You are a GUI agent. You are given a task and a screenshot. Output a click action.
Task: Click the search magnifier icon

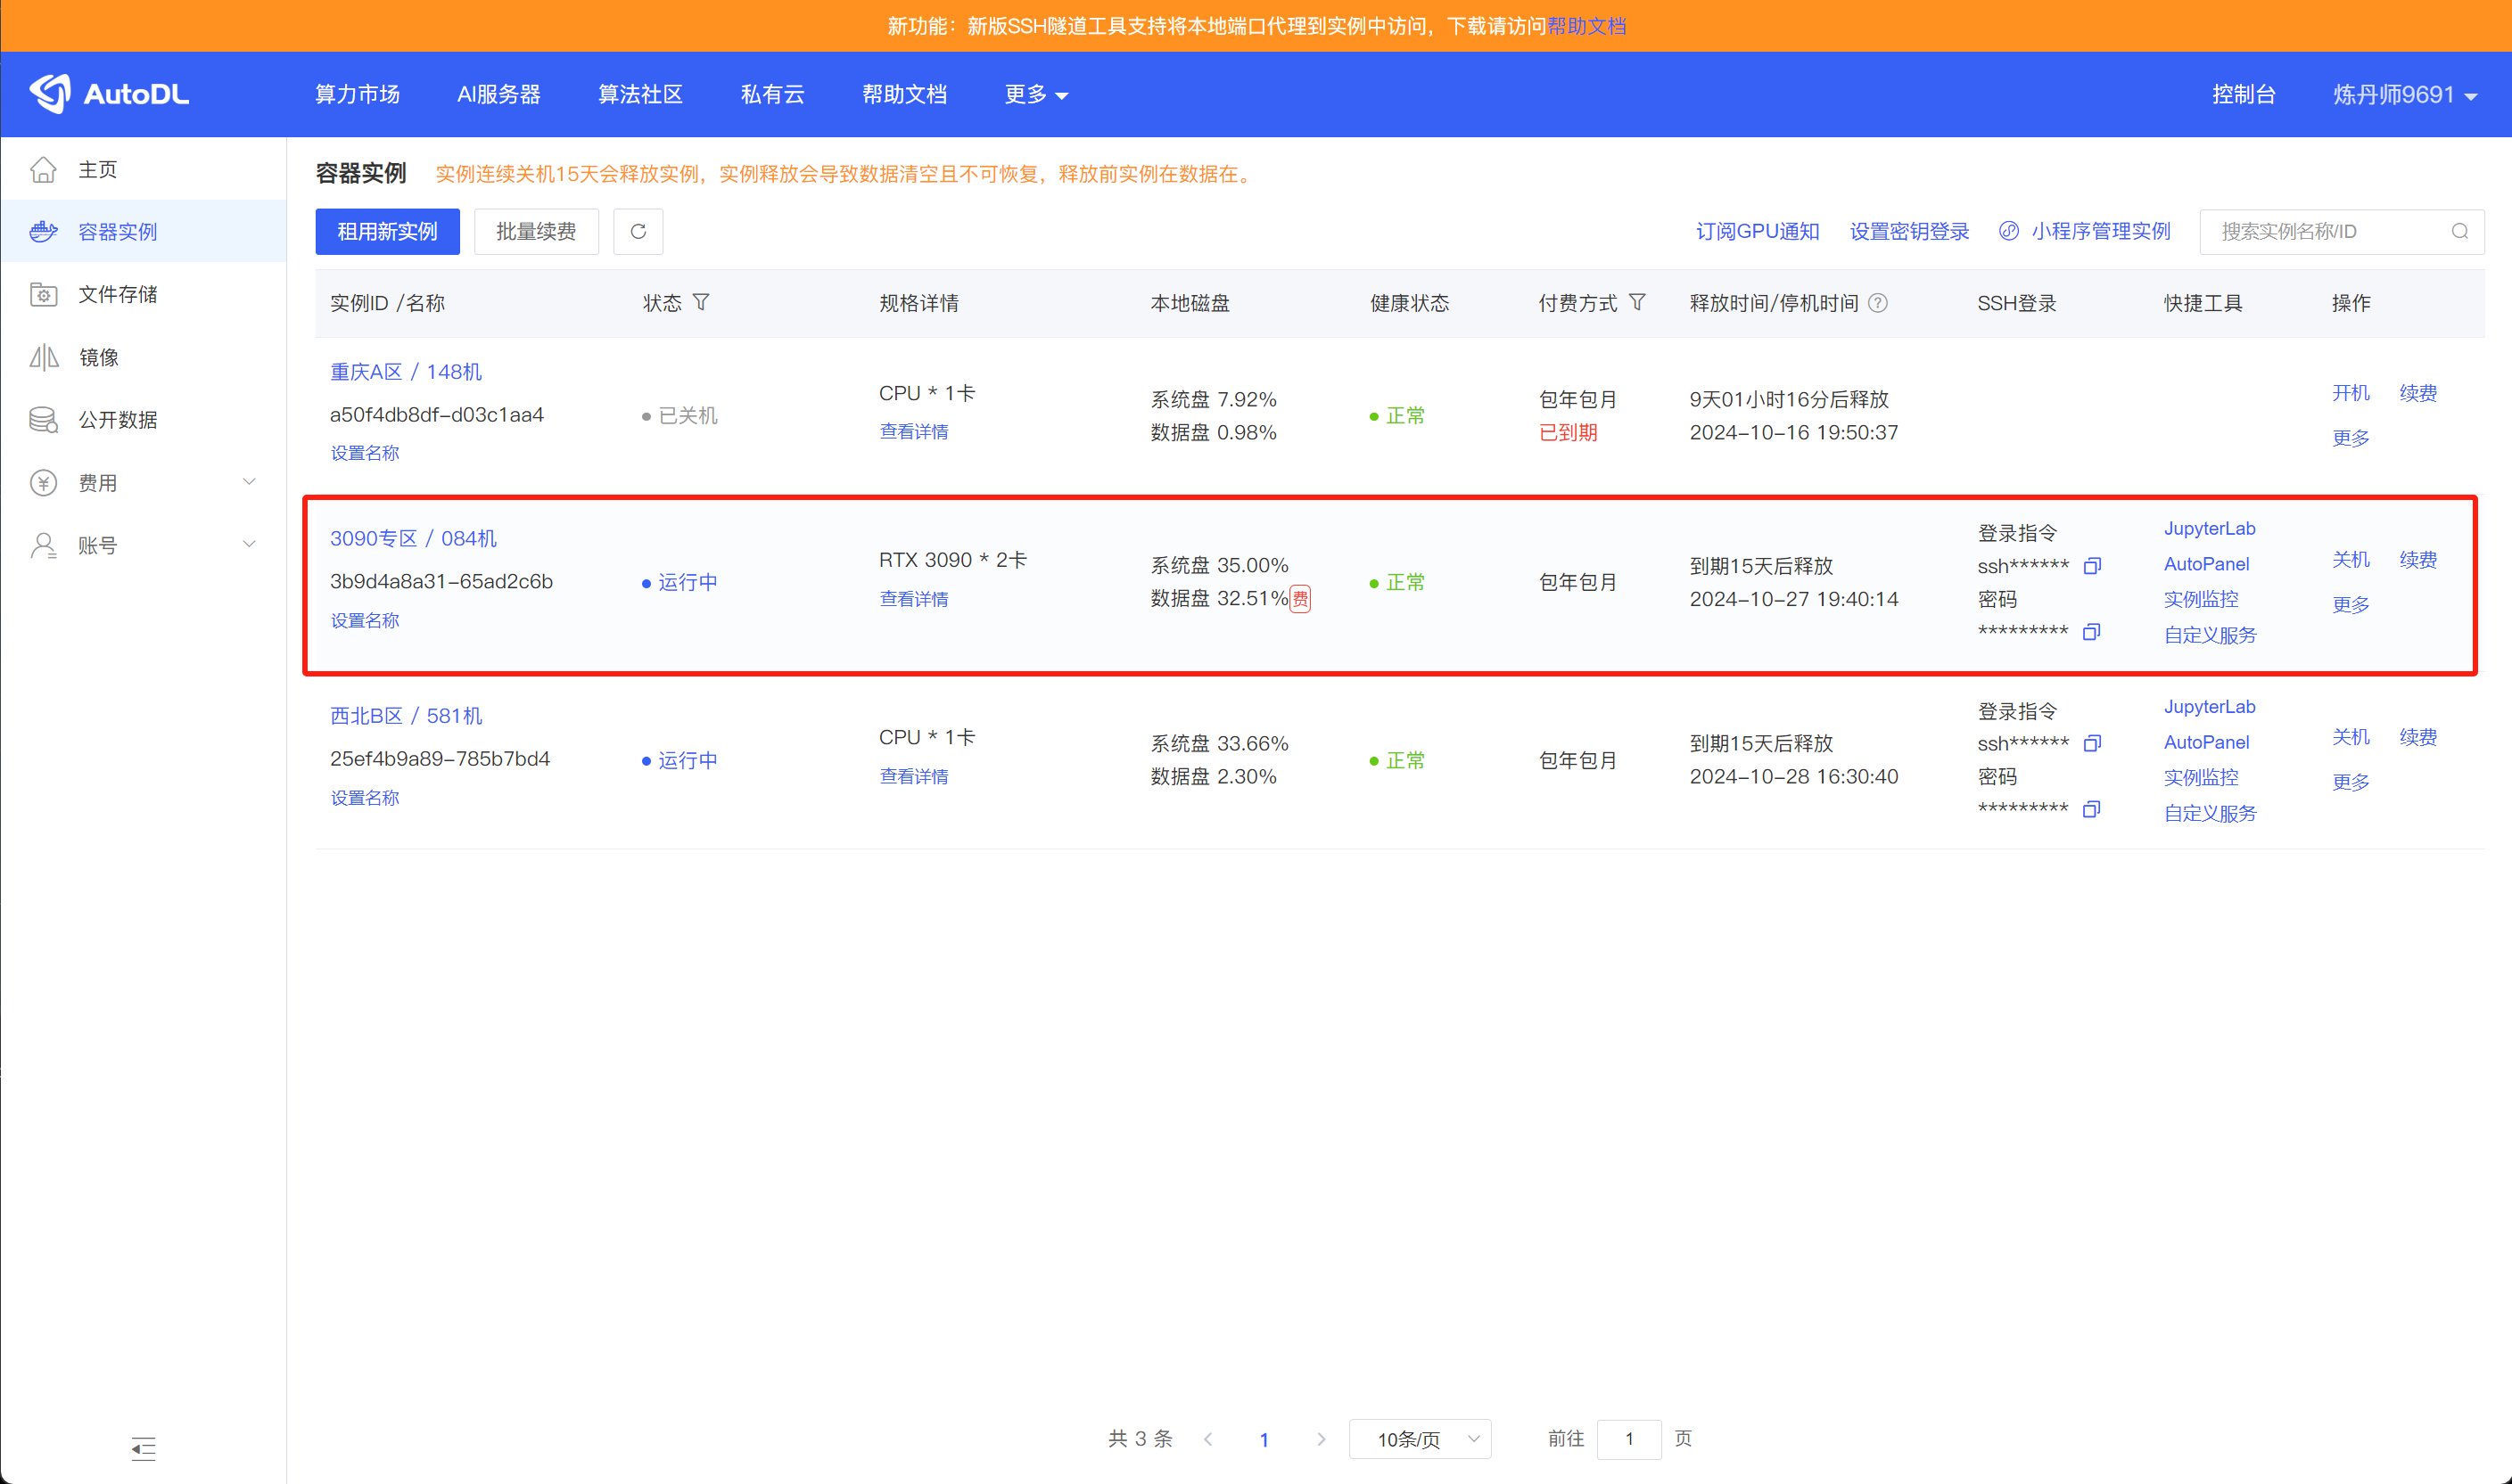(x=2459, y=232)
